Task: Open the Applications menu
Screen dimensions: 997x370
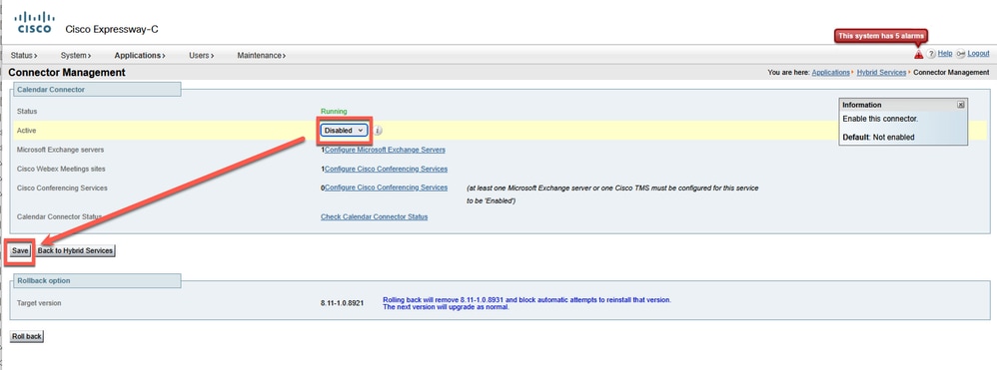Action: tap(140, 55)
